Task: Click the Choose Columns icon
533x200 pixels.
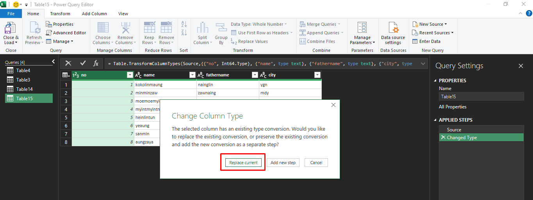Action: [x=103, y=28]
